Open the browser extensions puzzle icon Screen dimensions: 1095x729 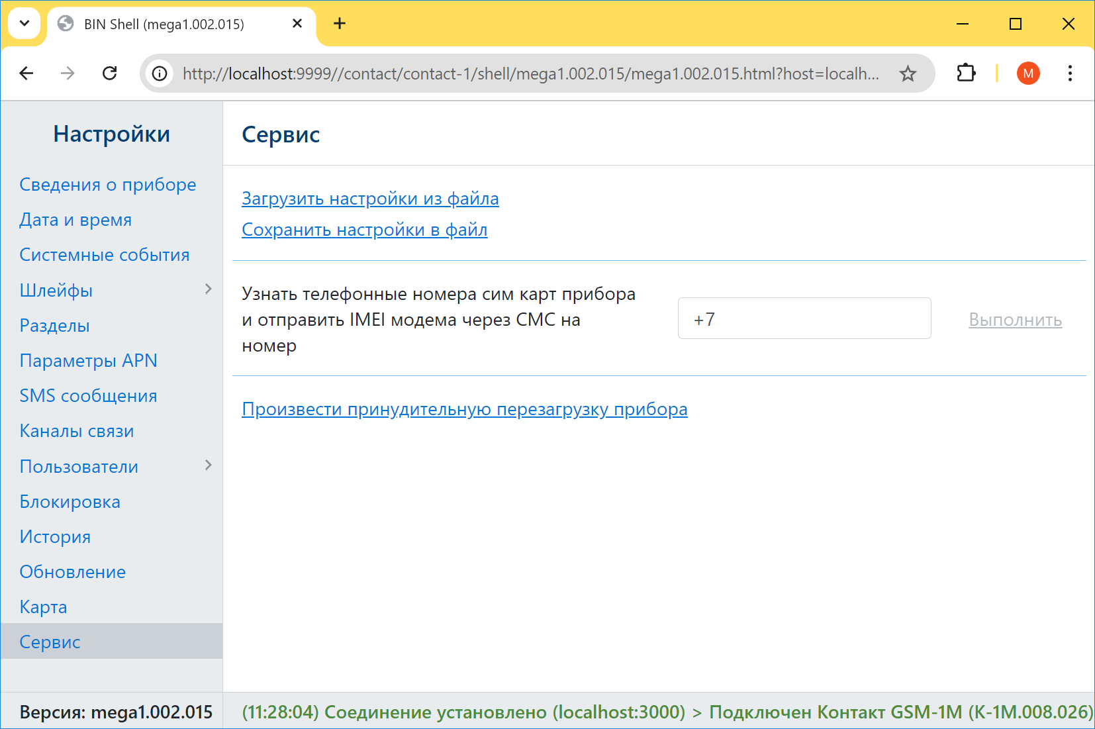(966, 73)
